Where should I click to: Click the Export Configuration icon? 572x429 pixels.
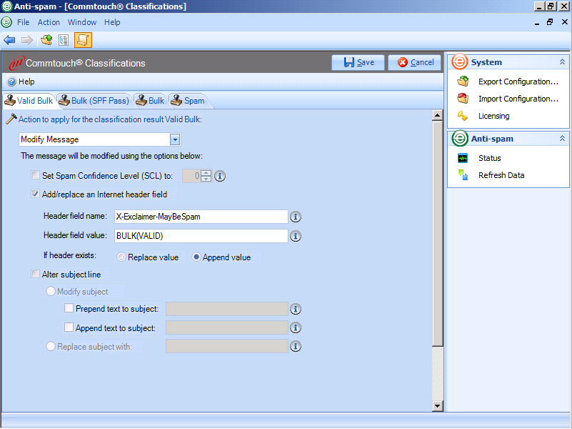coord(463,82)
